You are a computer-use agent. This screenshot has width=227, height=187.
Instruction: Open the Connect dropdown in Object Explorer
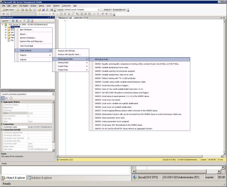(x=6, y=21)
